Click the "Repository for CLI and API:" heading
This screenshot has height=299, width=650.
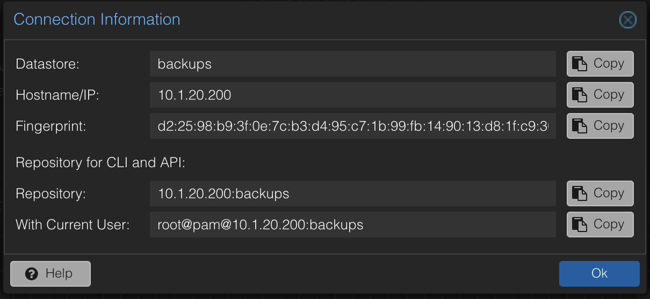(100, 162)
